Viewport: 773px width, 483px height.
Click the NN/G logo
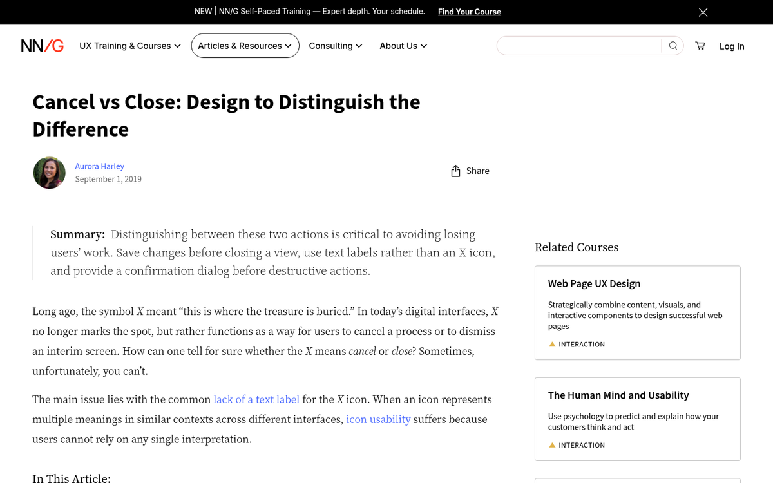[42, 45]
